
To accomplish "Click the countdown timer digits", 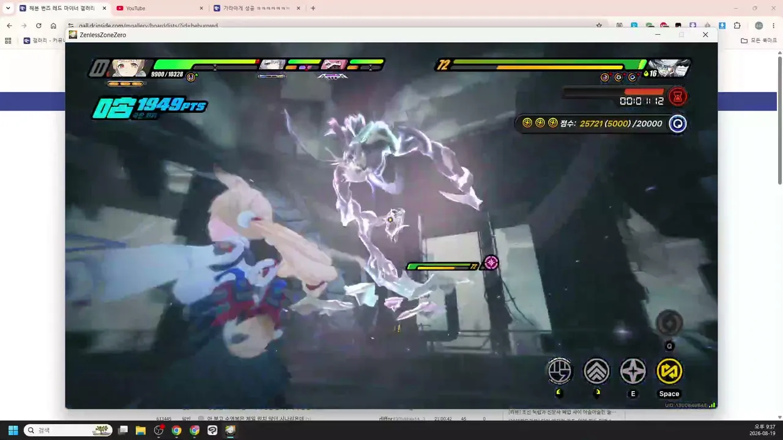I will tap(642, 101).
